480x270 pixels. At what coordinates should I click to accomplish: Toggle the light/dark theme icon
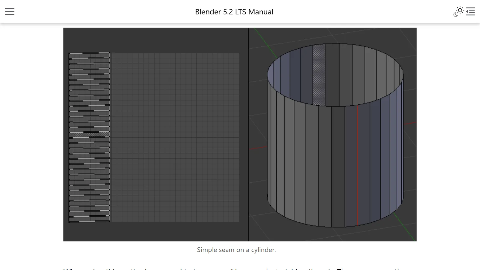(x=459, y=11)
